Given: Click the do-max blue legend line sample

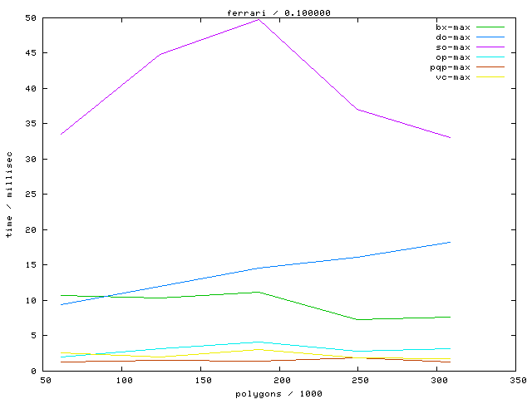Looking at the screenshot, I should pyautogui.click(x=490, y=37).
